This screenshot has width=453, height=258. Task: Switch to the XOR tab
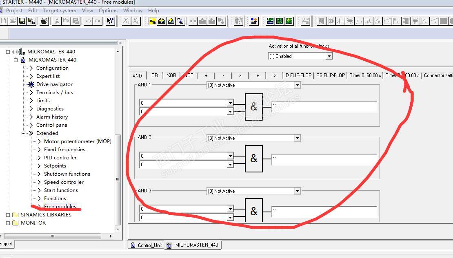[171, 75]
